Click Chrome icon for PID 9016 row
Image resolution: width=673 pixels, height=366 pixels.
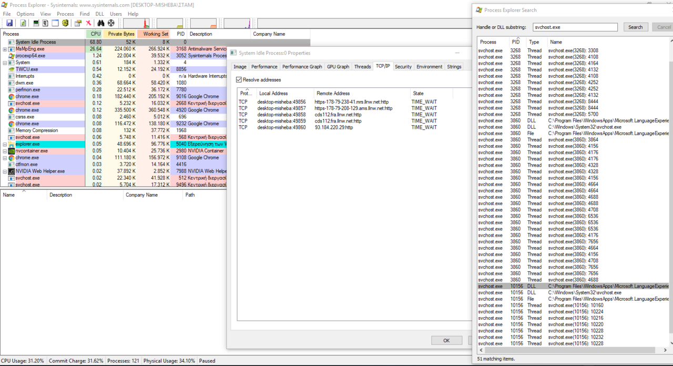12,97
